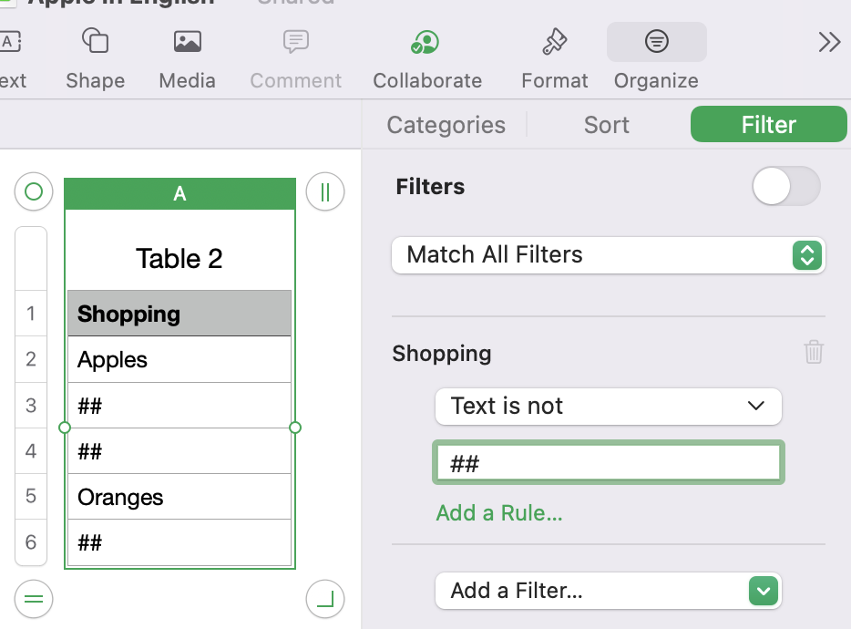Click the Shape toolbar icon

[95, 42]
